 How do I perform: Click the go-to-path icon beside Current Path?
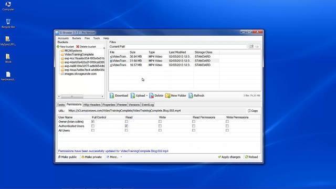(x=251, y=47)
